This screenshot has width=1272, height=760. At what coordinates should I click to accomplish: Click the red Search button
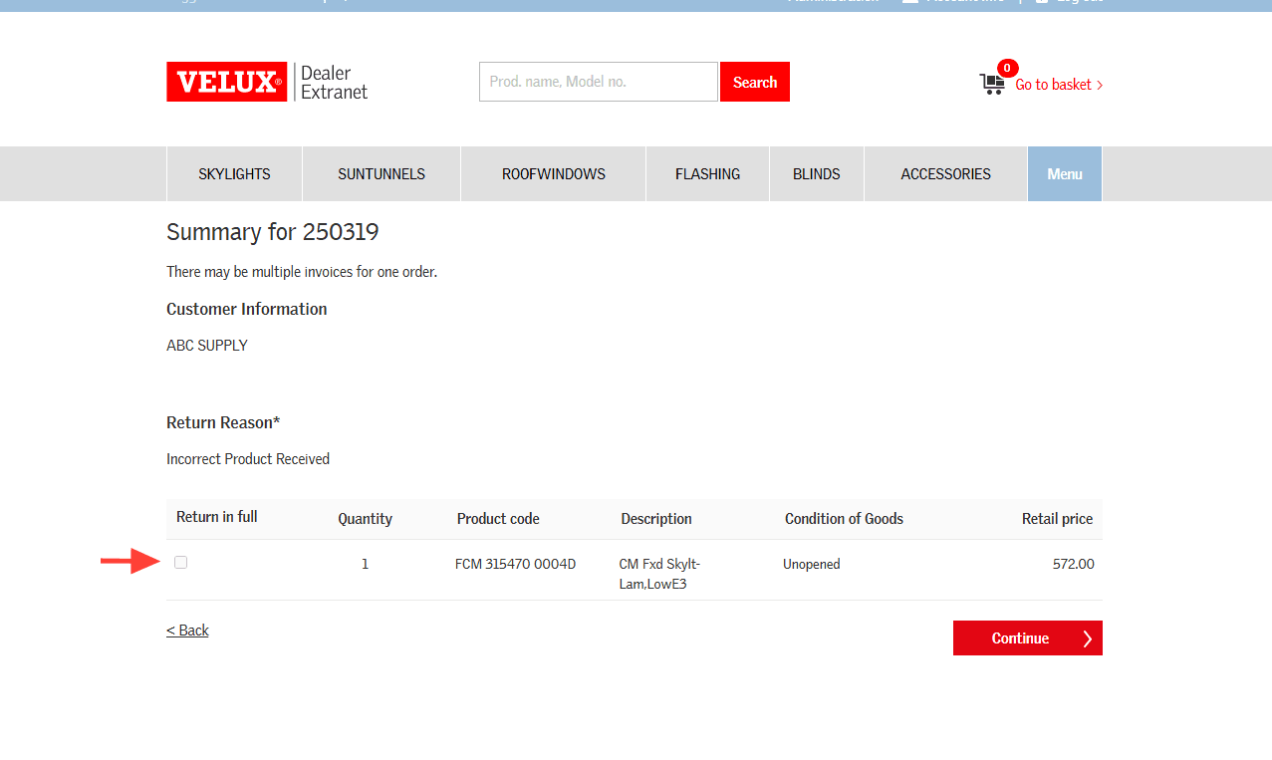[755, 82]
